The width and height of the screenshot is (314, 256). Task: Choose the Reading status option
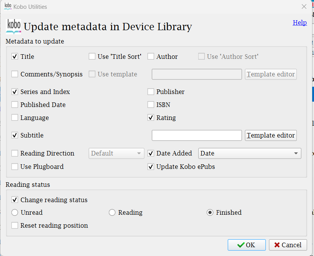(112, 212)
